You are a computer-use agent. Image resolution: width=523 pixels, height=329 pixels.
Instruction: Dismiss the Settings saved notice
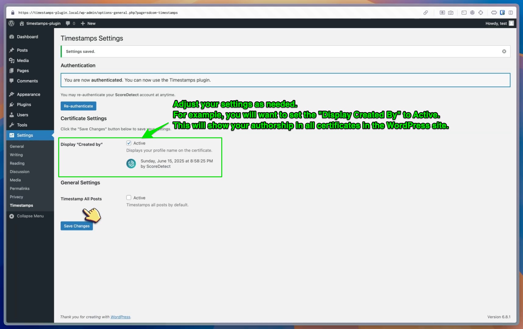(504, 51)
